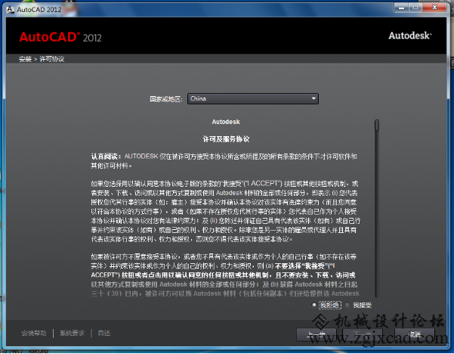Click the 许可及服务协议 heading text
The height and width of the screenshot is (354, 454).
pos(226,139)
